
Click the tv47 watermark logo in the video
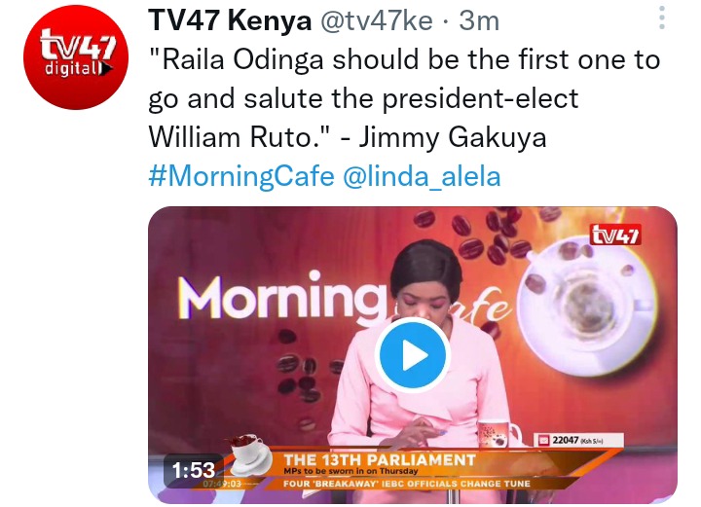(x=615, y=235)
